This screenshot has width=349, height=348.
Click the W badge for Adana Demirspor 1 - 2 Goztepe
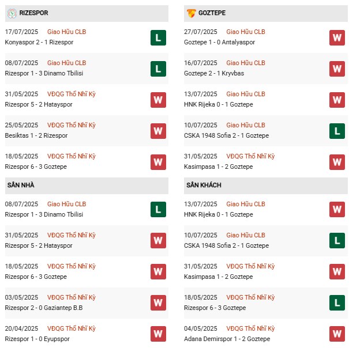pos(337,334)
